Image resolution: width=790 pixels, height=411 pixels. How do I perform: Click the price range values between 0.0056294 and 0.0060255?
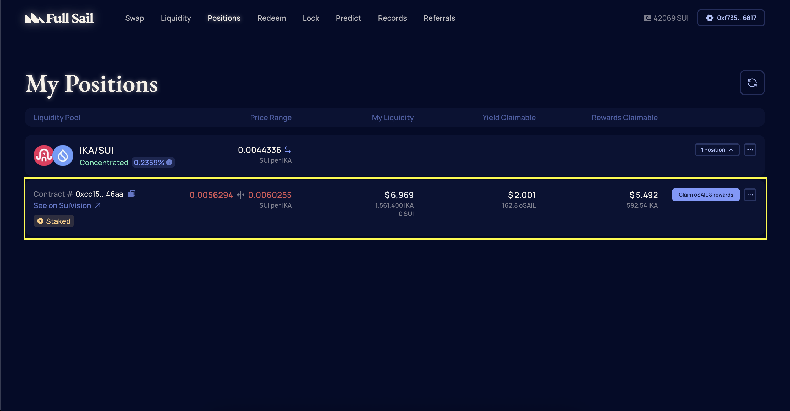point(241,195)
